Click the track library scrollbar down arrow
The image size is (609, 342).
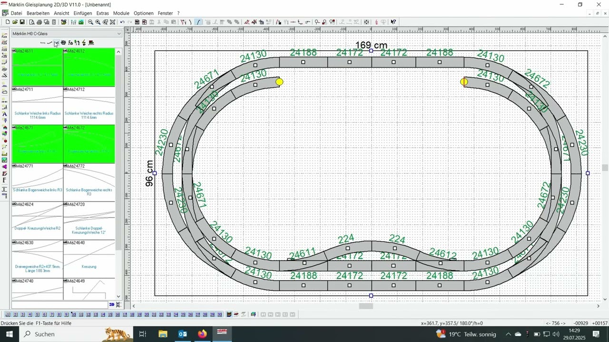coord(119,297)
